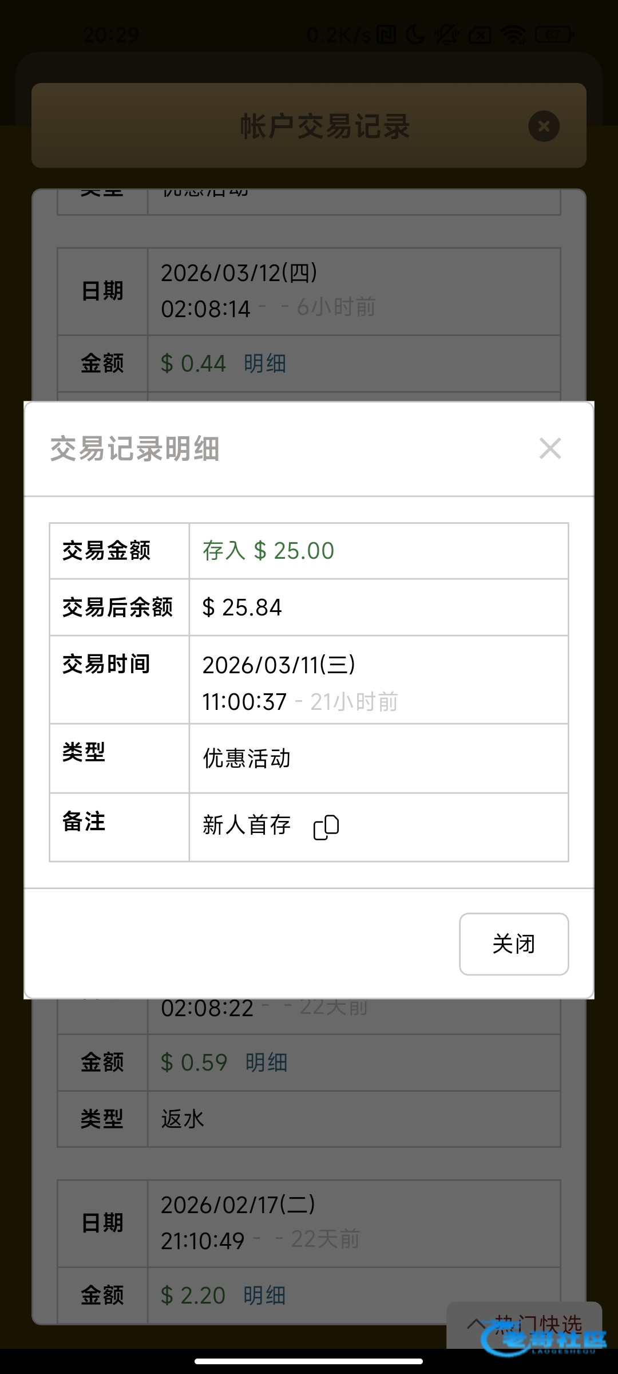
Task: Tap the 20:29 status bar clock
Action: (x=111, y=35)
